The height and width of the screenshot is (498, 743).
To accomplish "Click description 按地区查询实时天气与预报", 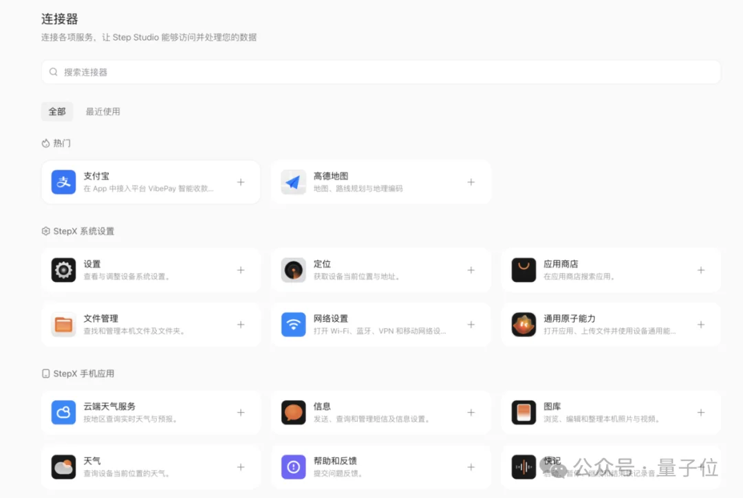I will 130,419.
